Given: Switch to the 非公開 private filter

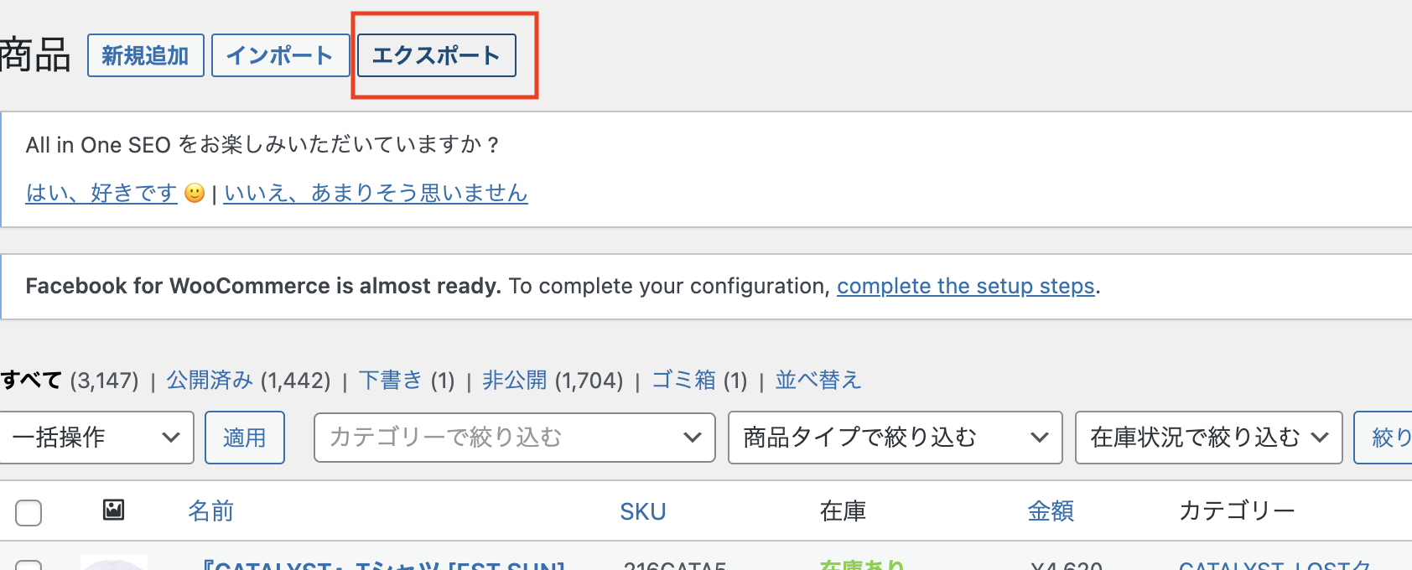Looking at the screenshot, I should click(x=514, y=381).
